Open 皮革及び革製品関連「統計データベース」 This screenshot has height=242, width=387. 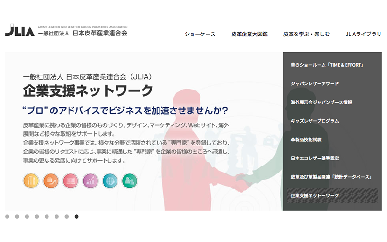click(x=331, y=177)
